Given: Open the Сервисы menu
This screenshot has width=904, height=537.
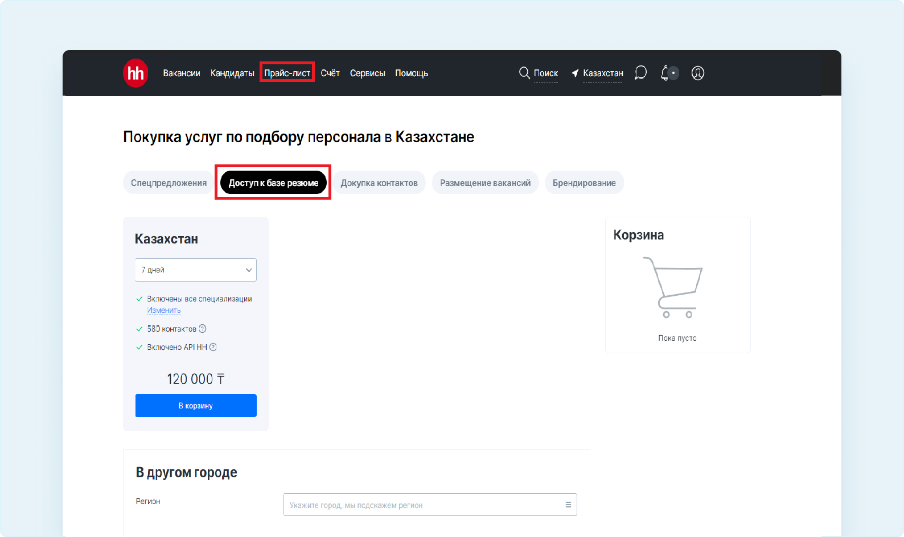Looking at the screenshot, I should 368,73.
